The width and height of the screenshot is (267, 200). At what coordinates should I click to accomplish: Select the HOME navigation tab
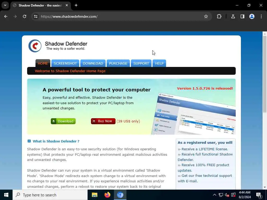(43, 64)
